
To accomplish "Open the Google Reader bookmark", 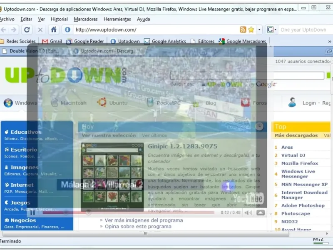I will [85, 41].
